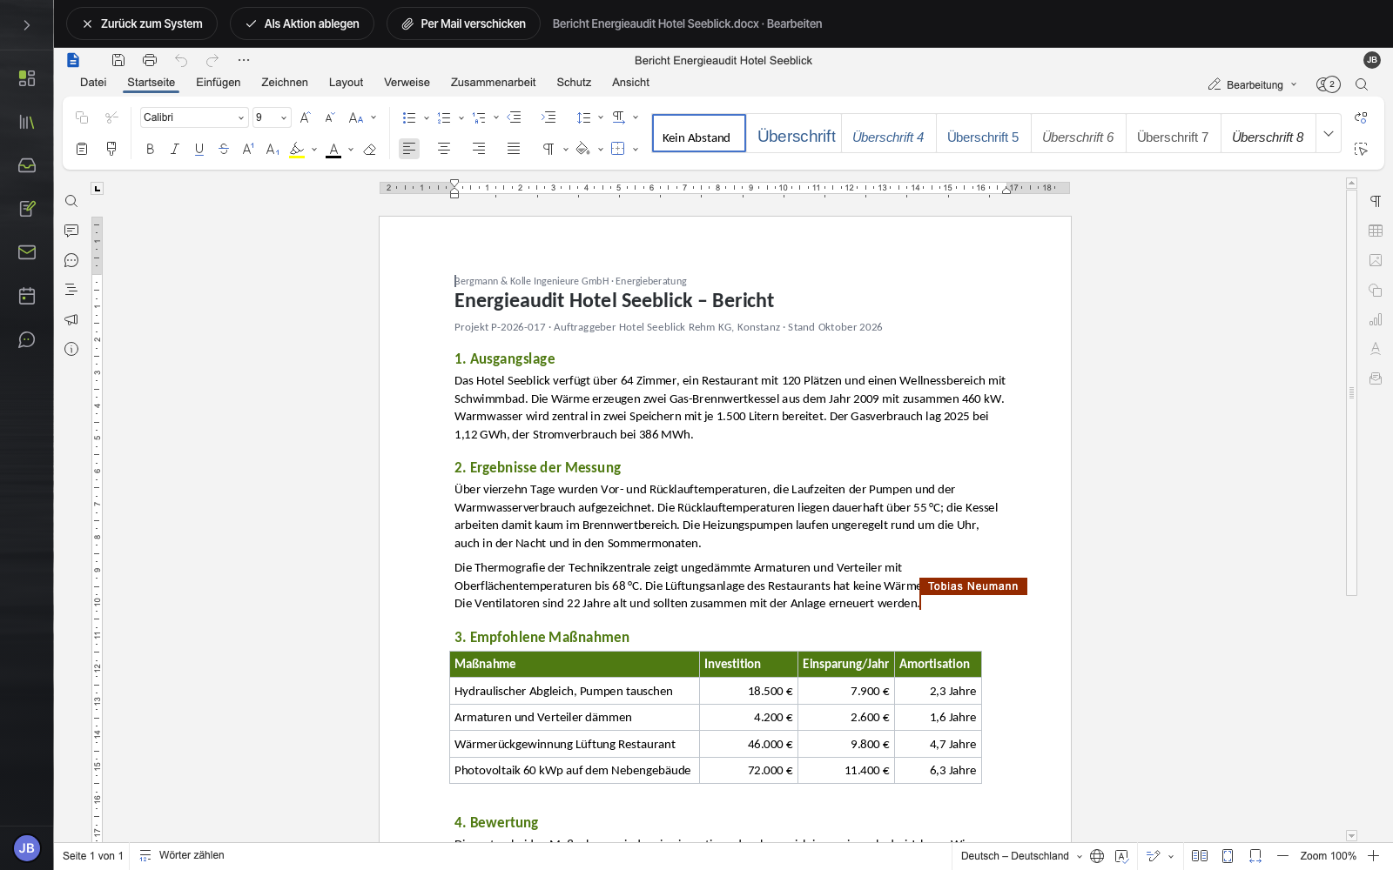Clear formatting with the eraser icon
Screen dimensions: 1393x870
tap(370, 150)
